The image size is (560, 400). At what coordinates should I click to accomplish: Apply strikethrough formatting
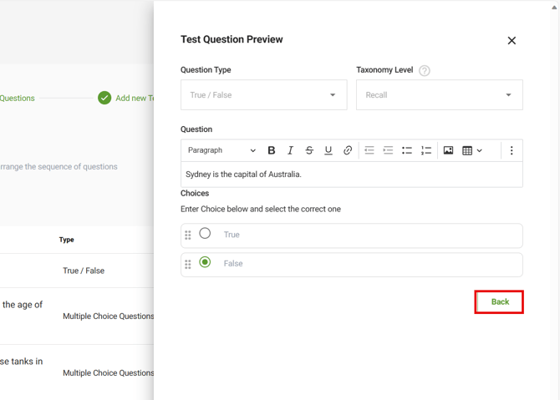coord(309,150)
